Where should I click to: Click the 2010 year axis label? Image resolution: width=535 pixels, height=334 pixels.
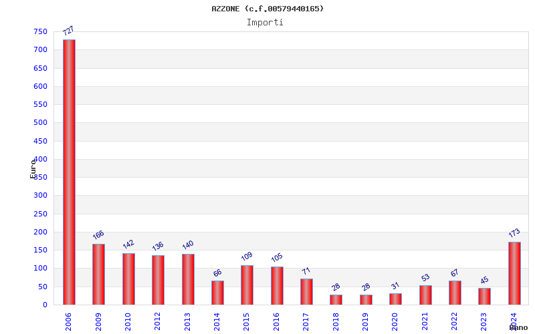[x=128, y=322]
